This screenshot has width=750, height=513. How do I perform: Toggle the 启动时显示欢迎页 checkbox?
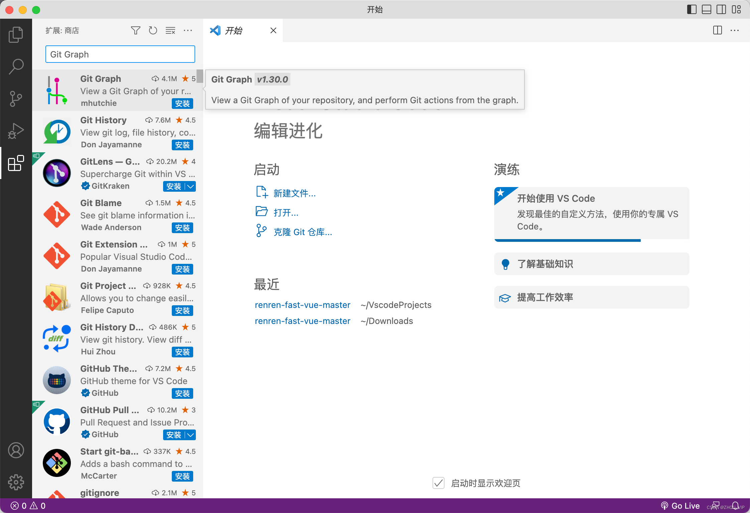coord(438,483)
